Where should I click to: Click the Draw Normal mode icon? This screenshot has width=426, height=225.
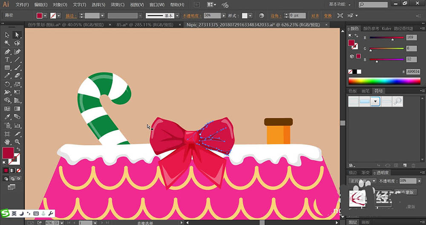coord(6,179)
